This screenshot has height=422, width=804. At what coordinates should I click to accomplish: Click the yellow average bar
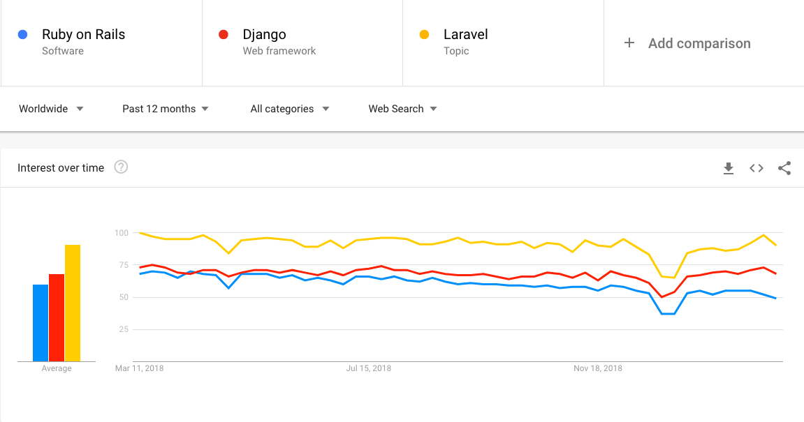(73, 303)
